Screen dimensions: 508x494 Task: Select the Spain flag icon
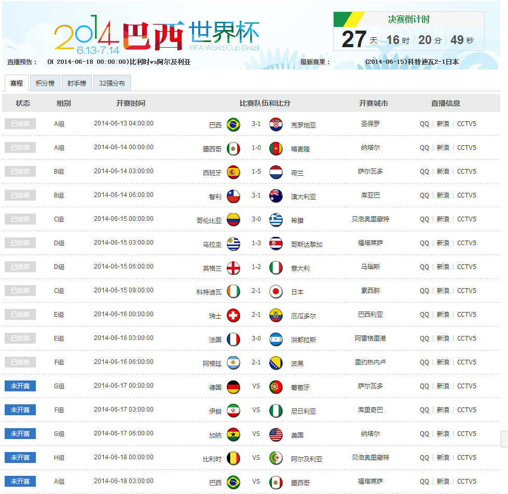click(x=233, y=171)
